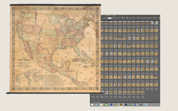Open the Output menu icon in toolbar

click(115, 16)
